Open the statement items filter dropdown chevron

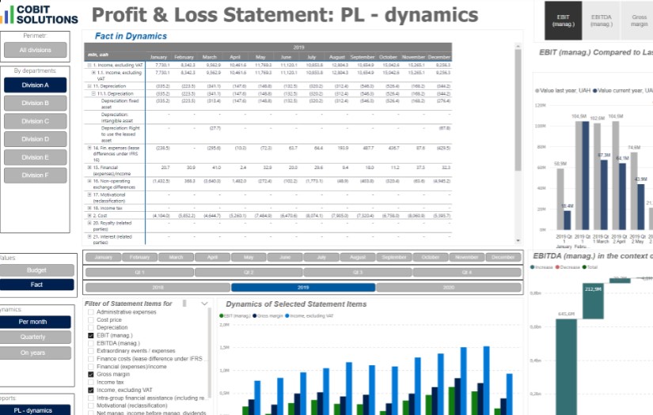[204, 304]
